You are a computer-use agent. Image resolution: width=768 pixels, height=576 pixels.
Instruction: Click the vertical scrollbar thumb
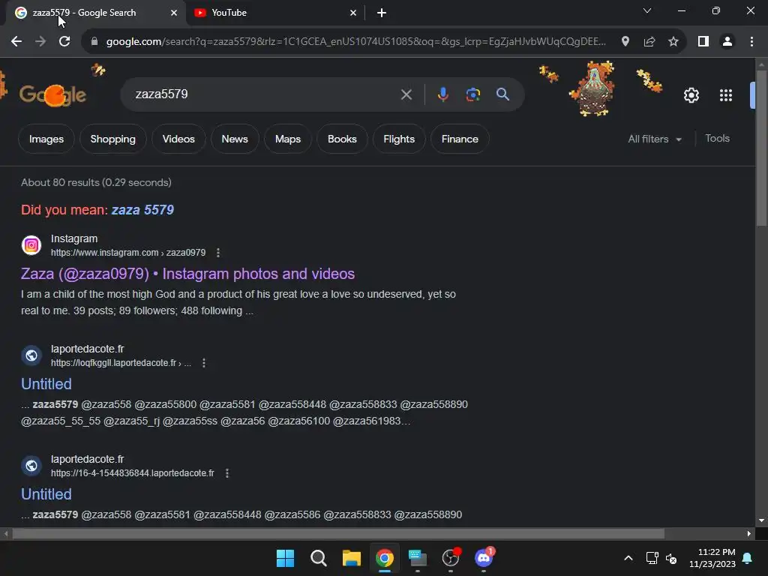[761, 147]
